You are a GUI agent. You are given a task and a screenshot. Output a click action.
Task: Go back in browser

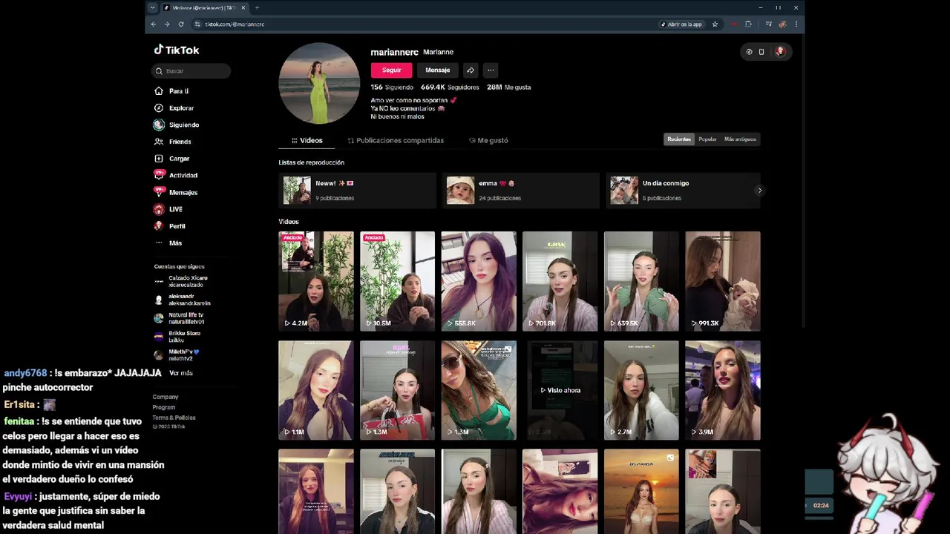click(154, 24)
